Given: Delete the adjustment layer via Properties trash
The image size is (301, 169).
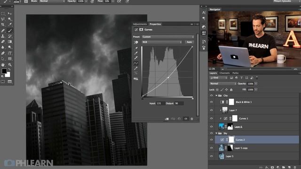Looking at the screenshot, I should pyautogui.click(x=192, y=119).
